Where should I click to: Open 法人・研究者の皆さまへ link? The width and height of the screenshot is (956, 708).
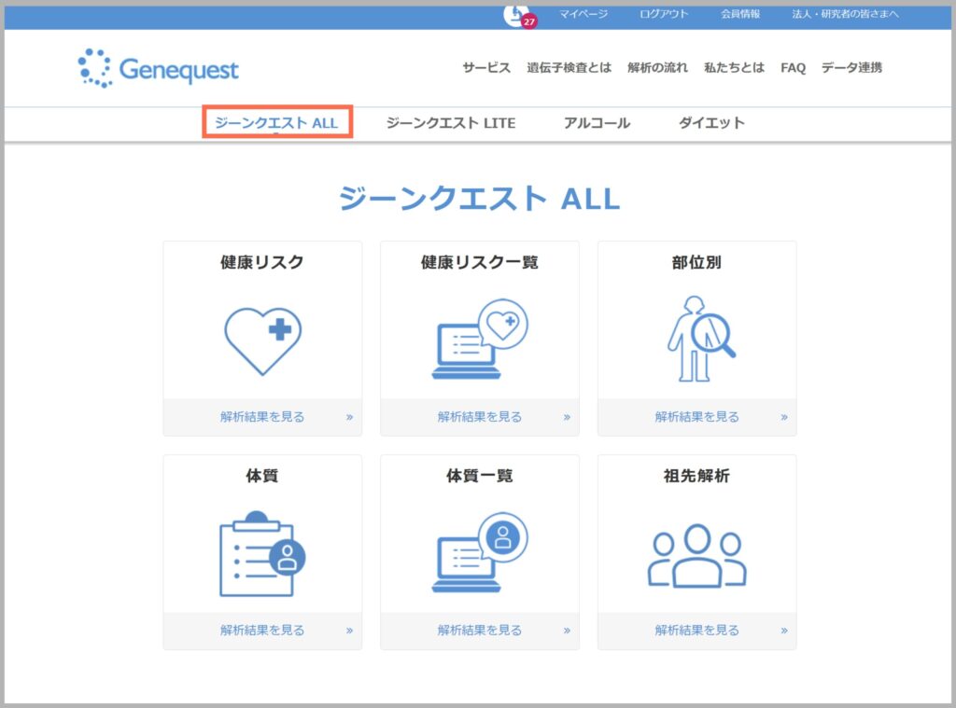click(845, 14)
